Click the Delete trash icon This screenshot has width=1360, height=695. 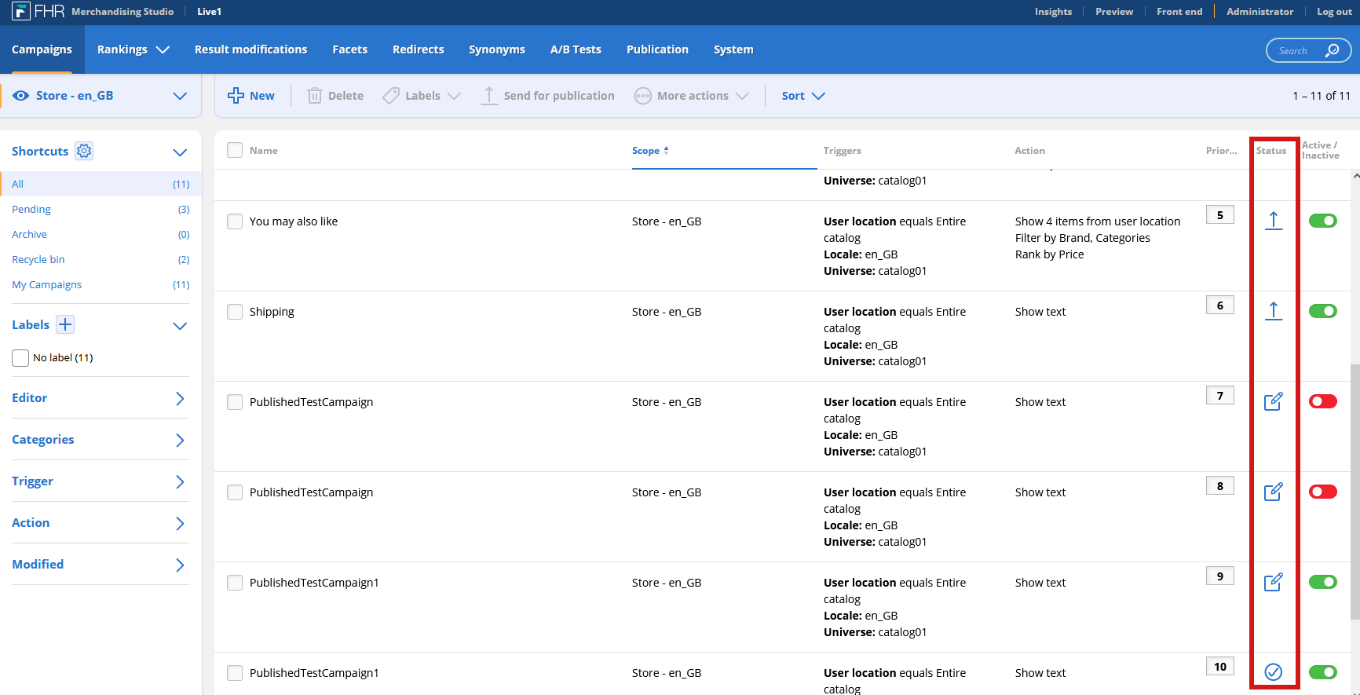[315, 96]
